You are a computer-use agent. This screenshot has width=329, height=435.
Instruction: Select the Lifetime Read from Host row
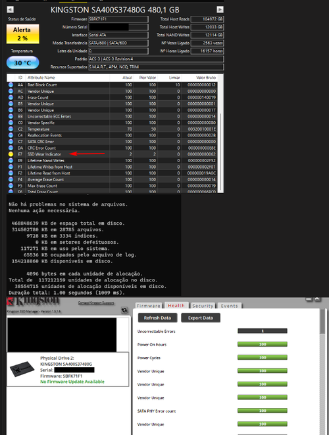coord(112,173)
